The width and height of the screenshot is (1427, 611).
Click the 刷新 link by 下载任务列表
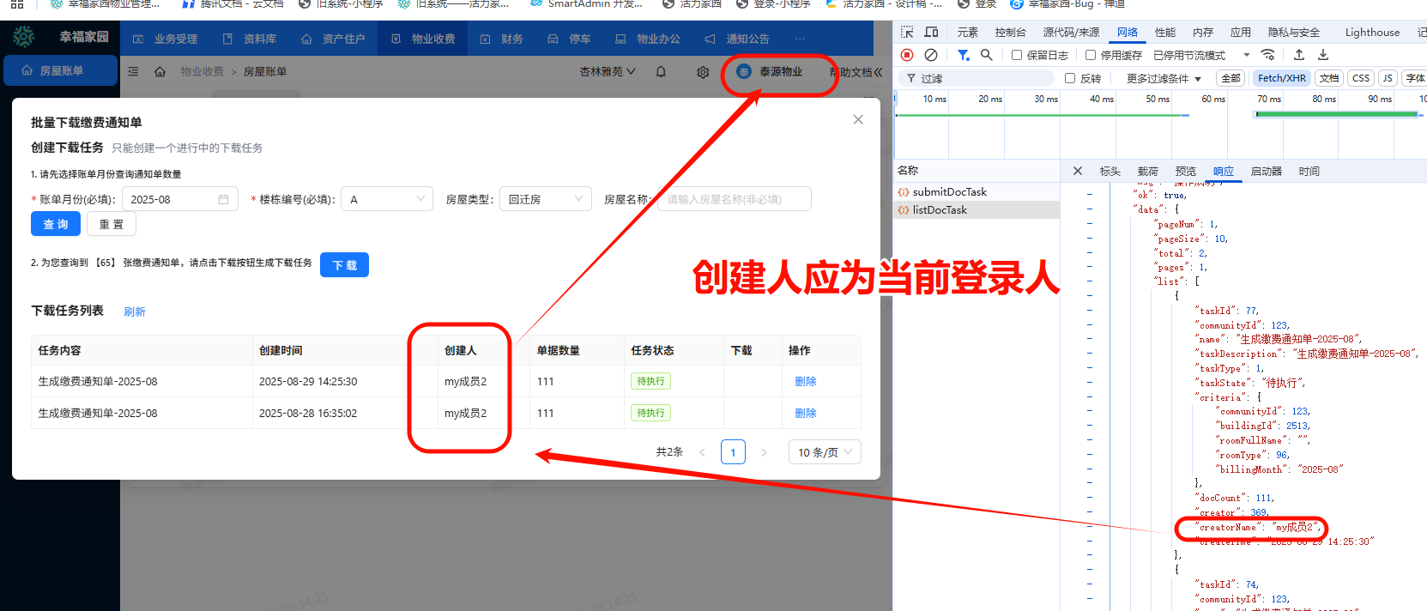coord(135,312)
